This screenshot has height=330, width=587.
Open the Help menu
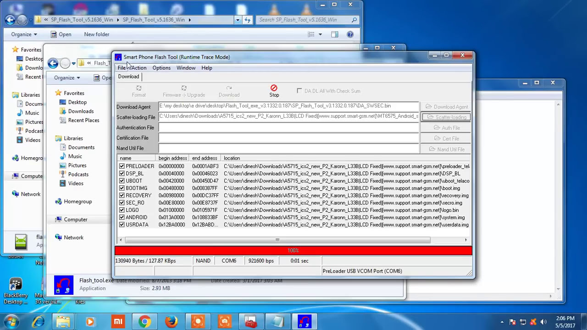point(207,68)
